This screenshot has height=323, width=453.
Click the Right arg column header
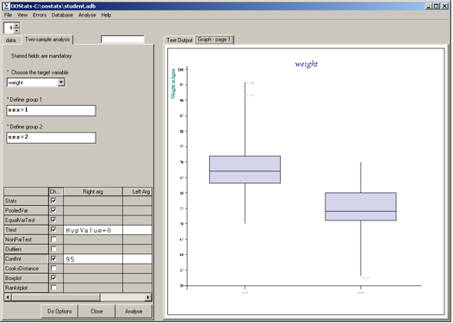[x=93, y=191]
